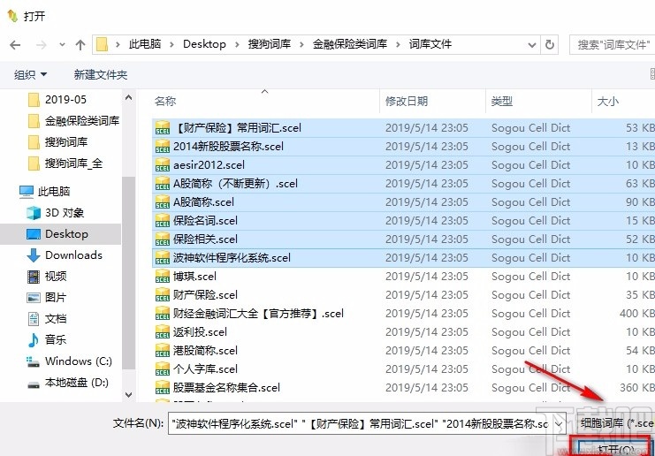The height and width of the screenshot is (456, 655).
Task: Open 3D 对象 in navigation pane
Action: 55,213
